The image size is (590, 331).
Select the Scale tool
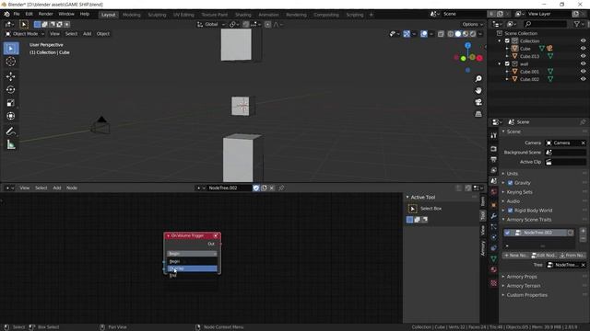point(11,103)
